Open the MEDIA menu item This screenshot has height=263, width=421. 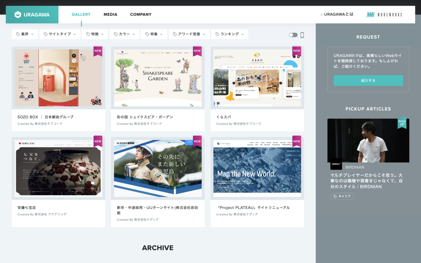point(110,14)
